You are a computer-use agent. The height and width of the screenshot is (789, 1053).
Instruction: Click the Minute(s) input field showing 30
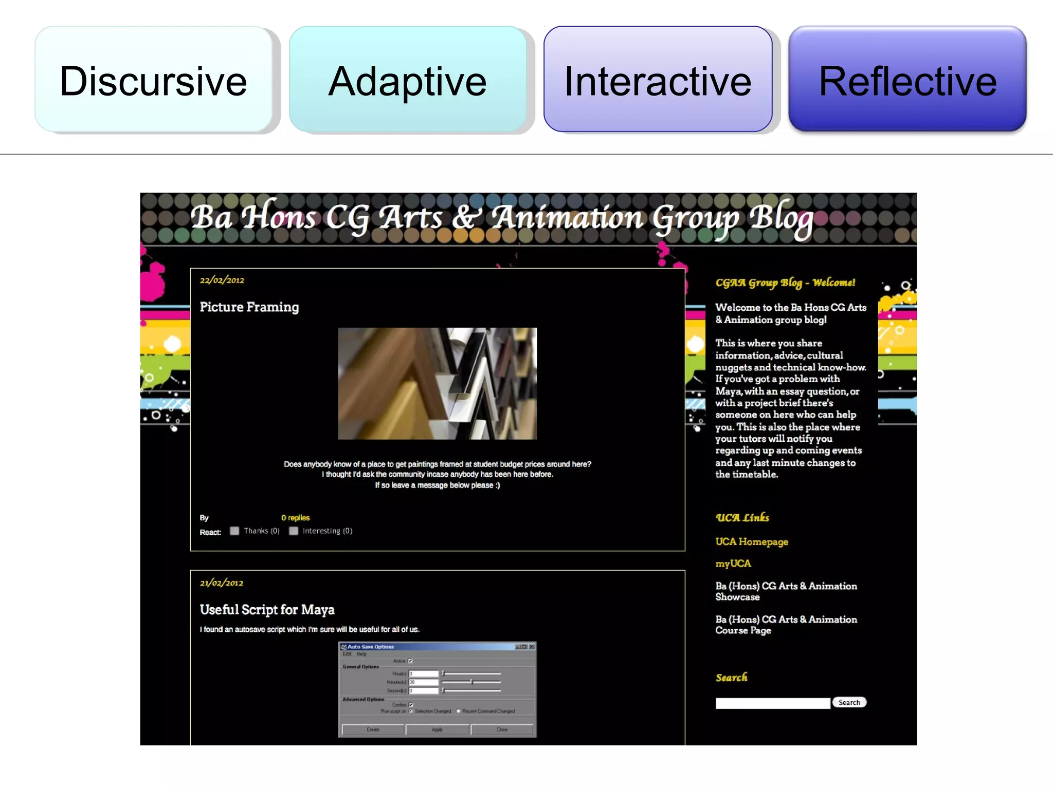[423, 682]
